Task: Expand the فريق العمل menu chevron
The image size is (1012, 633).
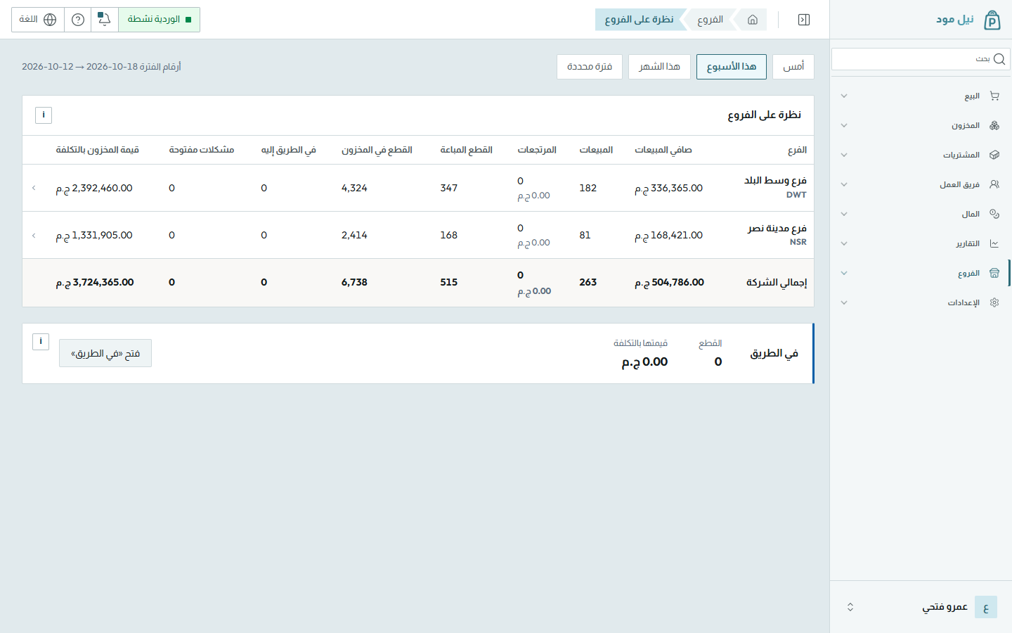Action: point(844,184)
